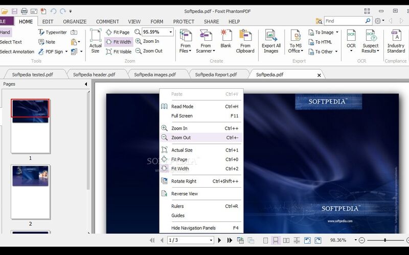Open the To MS Office export dropdown
The height and width of the screenshot is (255, 409).
point(296,41)
